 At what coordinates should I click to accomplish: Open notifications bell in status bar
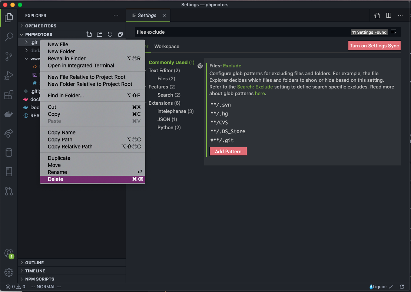click(x=402, y=287)
